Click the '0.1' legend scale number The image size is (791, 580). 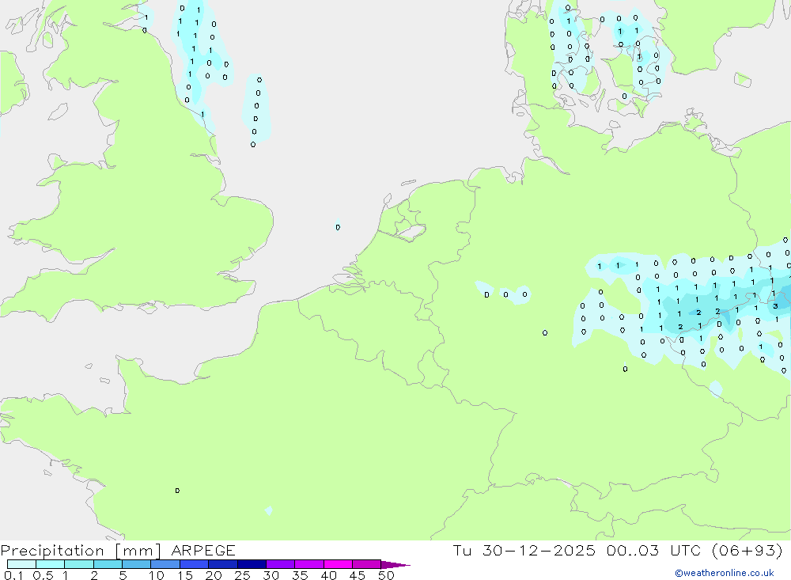tap(13, 575)
